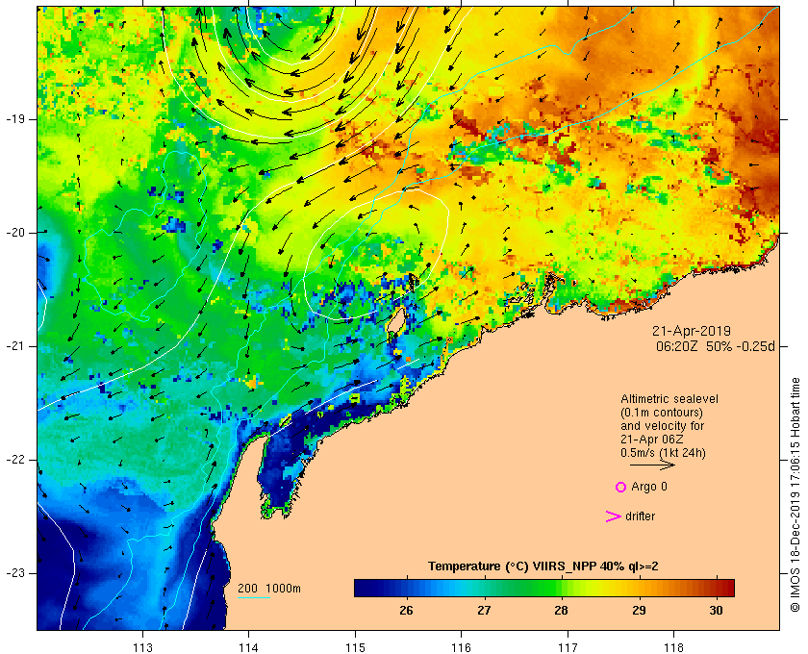Click the '(0.1m contours)' legend text
This screenshot has height=654, width=808.
coord(662,413)
